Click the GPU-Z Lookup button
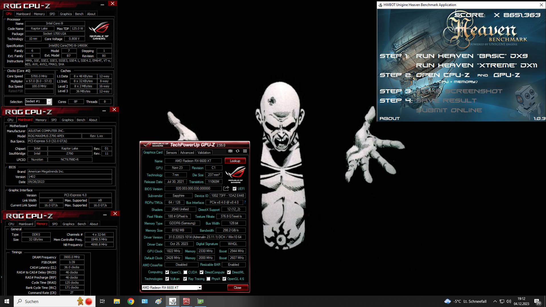 235,161
